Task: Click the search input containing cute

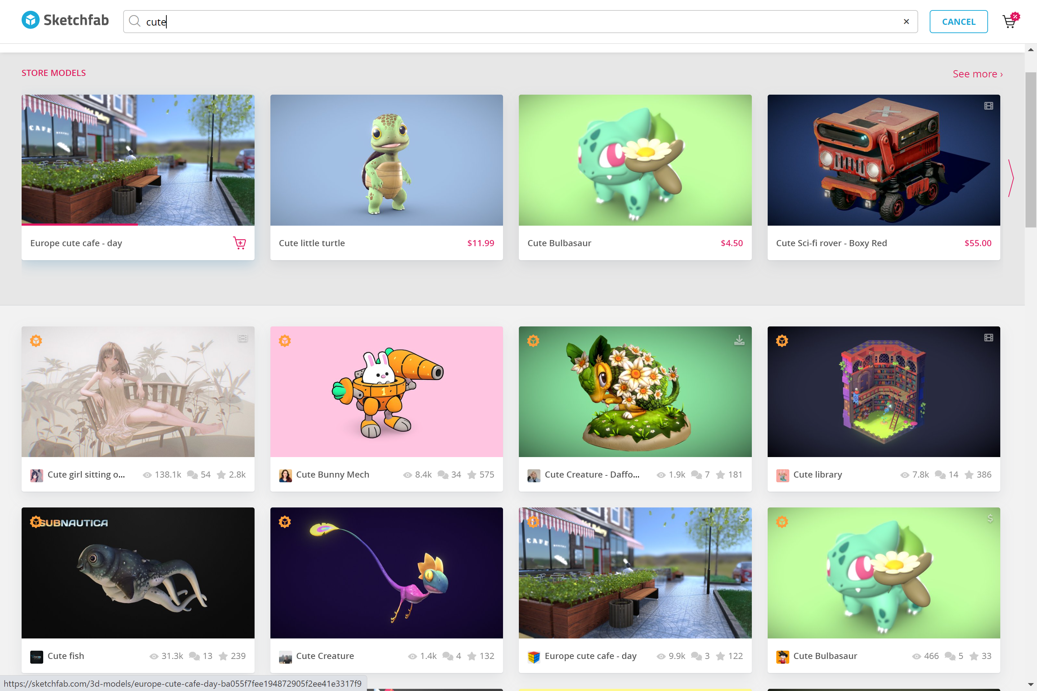Action: 520,22
